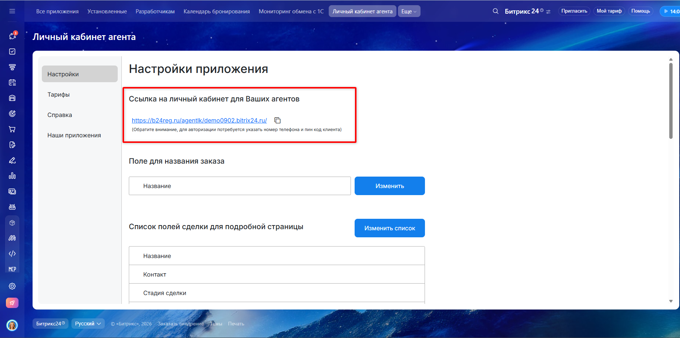Open the striped slashes sidebar icon
680x338 pixels.
(x=12, y=238)
